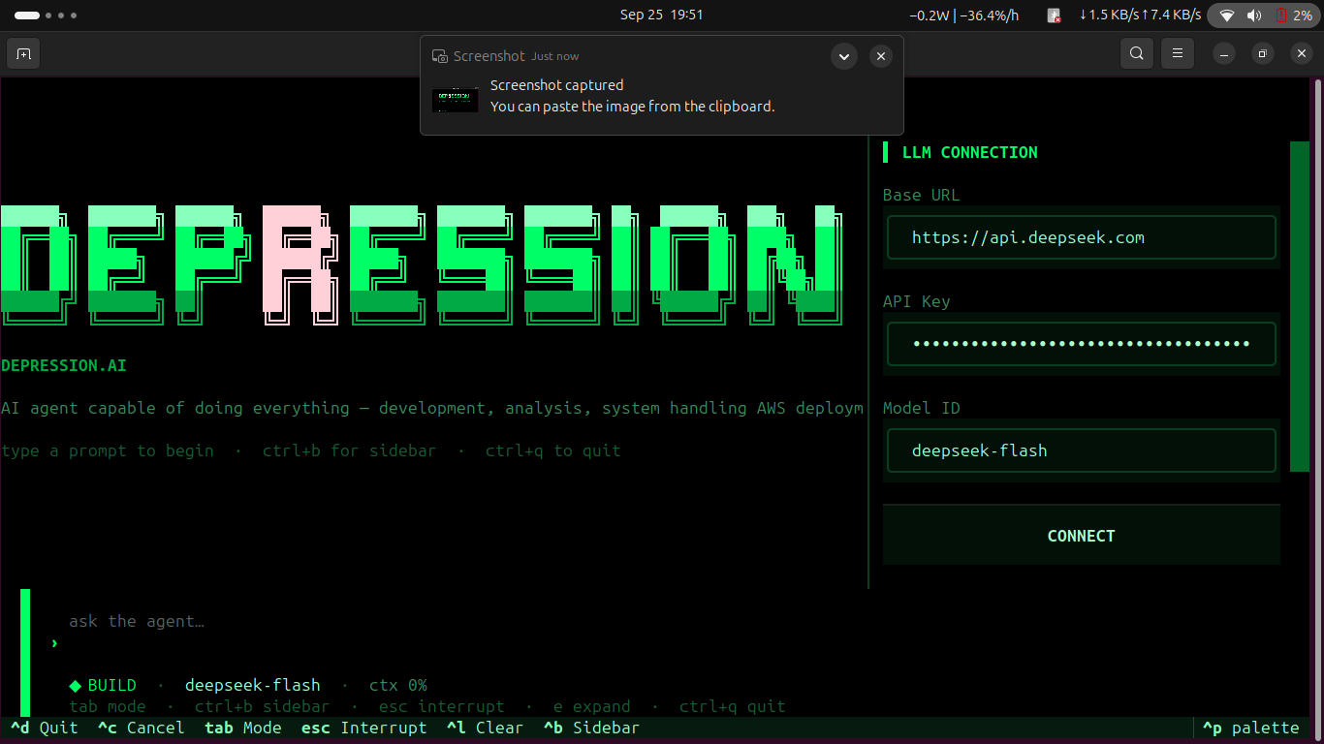Click the 'ctrl+q quit' hint in prompt area

[x=733, y=706]
